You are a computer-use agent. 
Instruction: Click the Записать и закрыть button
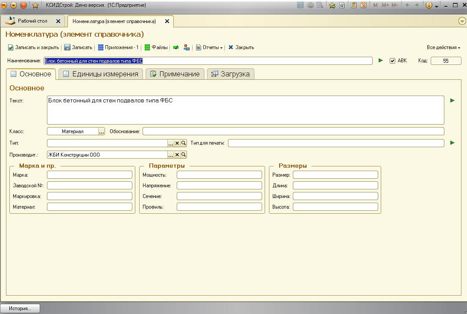click(x=34, y=47)
